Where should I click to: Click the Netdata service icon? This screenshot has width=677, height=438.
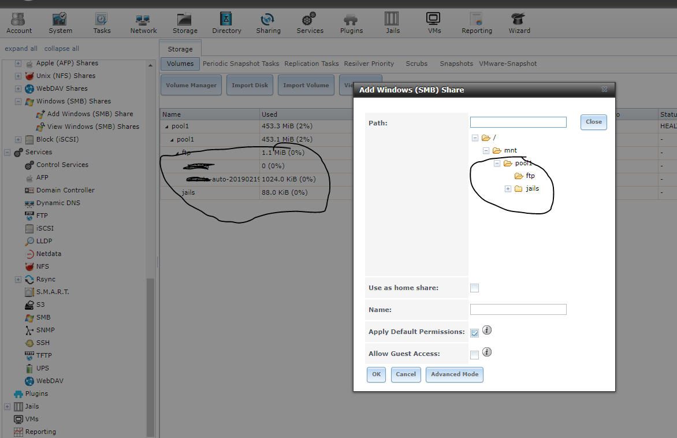click(x=29, y=254)
